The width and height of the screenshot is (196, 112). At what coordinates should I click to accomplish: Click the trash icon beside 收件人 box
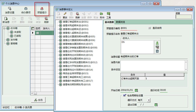157,51
